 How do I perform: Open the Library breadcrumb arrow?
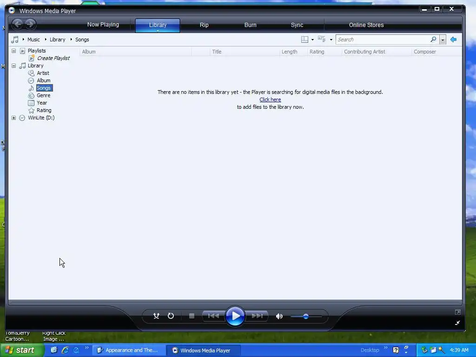[46, 40]
